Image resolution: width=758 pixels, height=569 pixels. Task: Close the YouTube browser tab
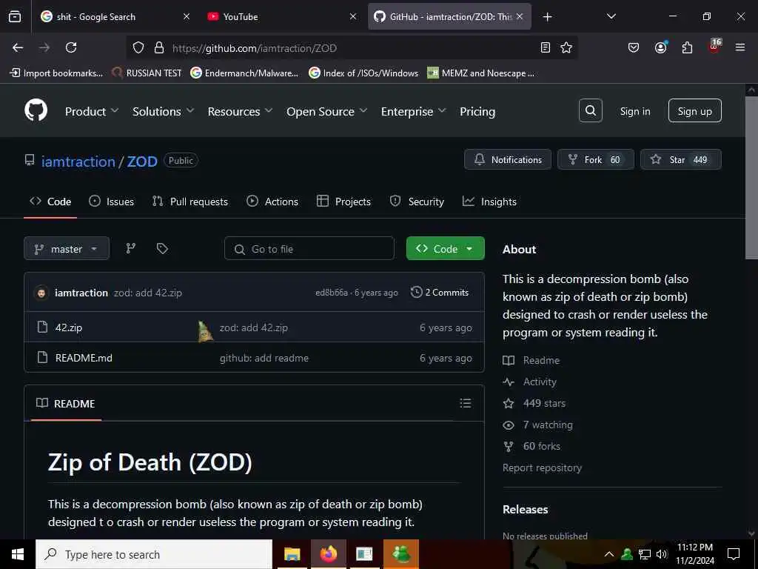click(353, 16)
